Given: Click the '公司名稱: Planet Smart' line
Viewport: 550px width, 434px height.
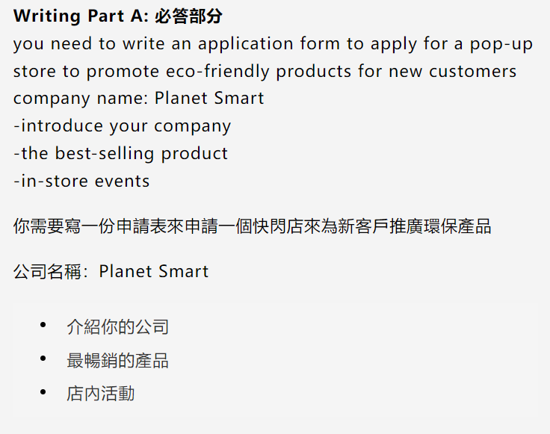Looking at the screenshot, I should click(111, 271).
